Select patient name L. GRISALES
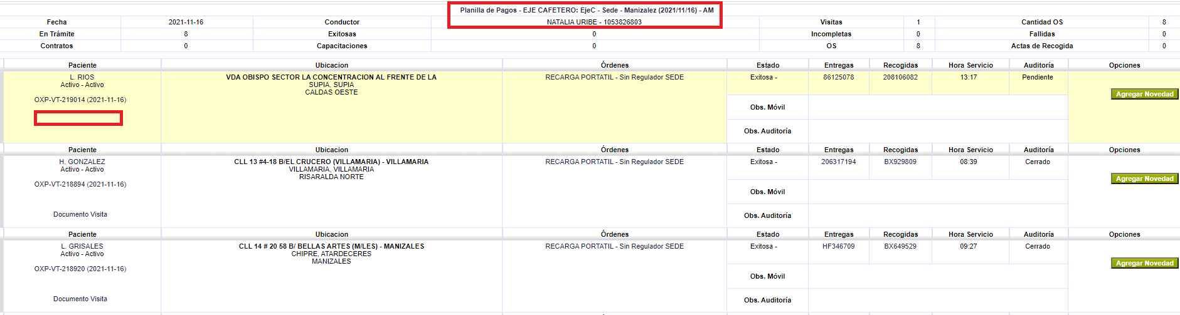Screen dimensions: 1180x315 82,246
